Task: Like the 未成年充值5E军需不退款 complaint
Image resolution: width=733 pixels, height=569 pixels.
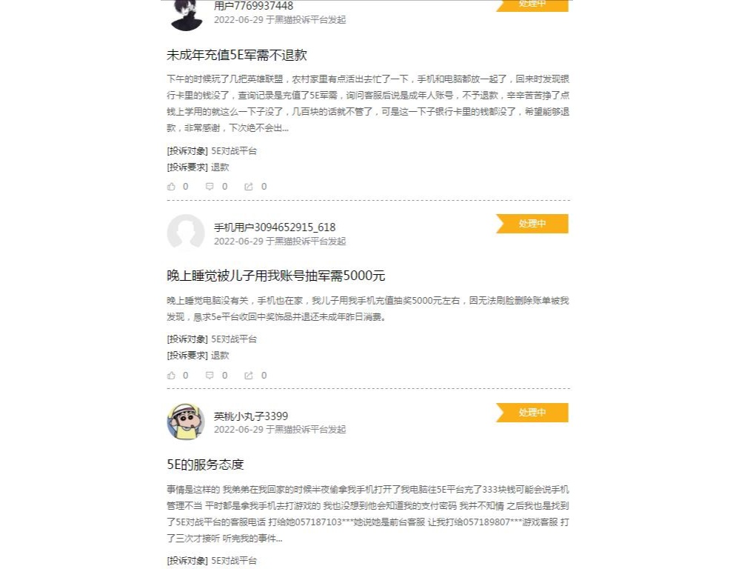Action: point(171,187)
